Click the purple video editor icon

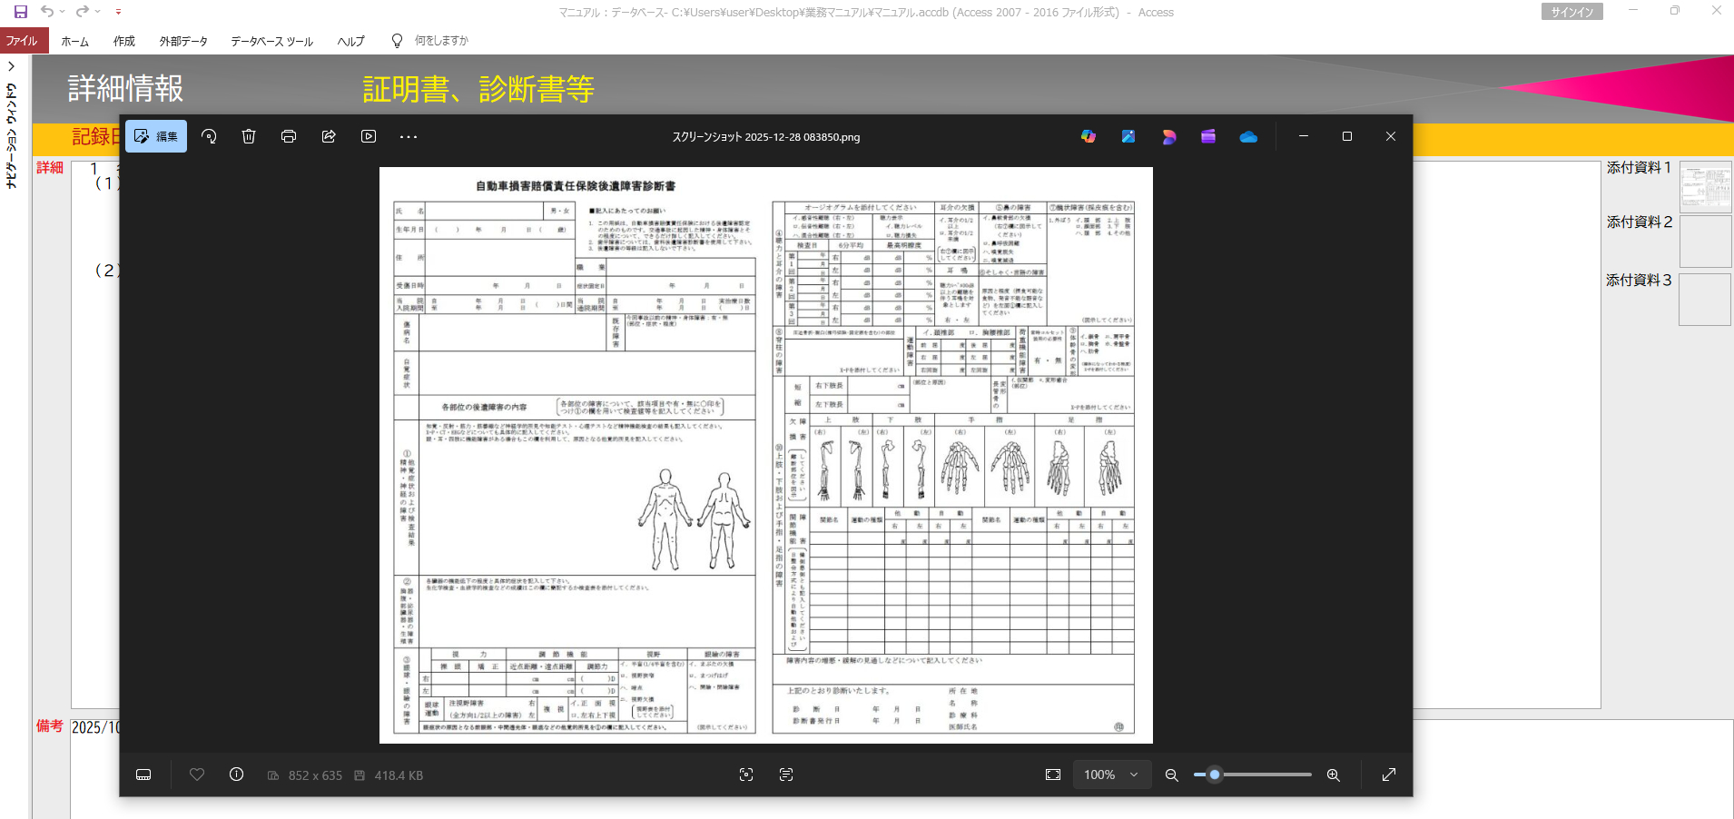(x=1208, y=136)
